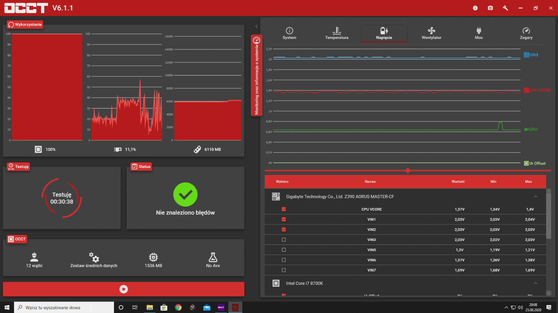
Task: Click the OCCT panel label
Action: click(x=17, y=239)
